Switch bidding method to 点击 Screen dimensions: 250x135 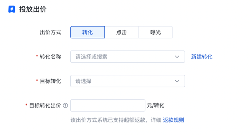tap(122, 32)
